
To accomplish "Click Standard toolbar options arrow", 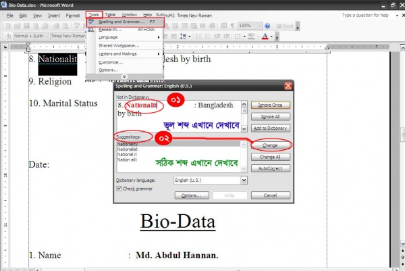I will tap(298, 26).
